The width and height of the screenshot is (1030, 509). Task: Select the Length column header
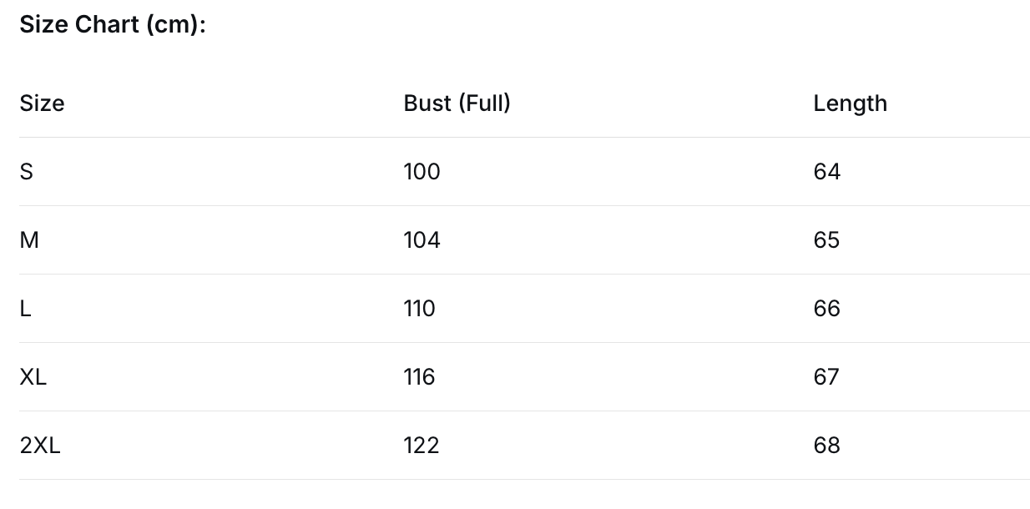coord(850,104)
